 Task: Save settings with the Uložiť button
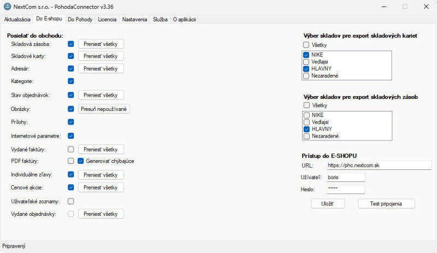point(322,203)
